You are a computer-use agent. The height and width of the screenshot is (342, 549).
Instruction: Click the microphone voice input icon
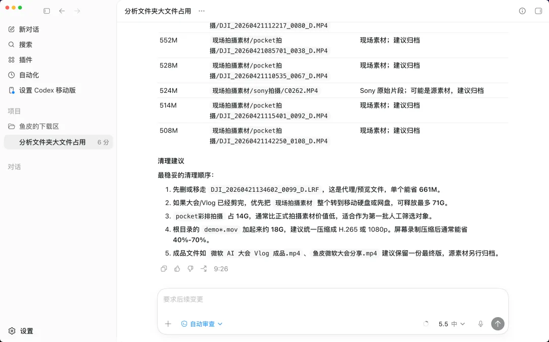tap(481, 324)
